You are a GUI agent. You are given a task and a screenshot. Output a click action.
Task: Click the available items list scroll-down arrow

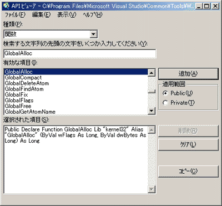pyautogui.click(x=152, y=110)
